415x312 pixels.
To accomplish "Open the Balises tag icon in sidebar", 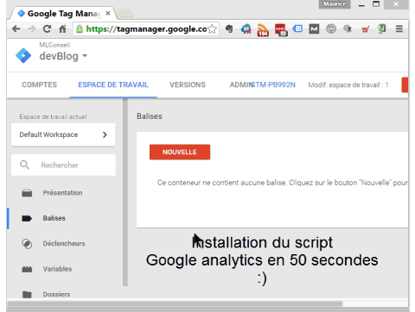I will coord(27,218).
